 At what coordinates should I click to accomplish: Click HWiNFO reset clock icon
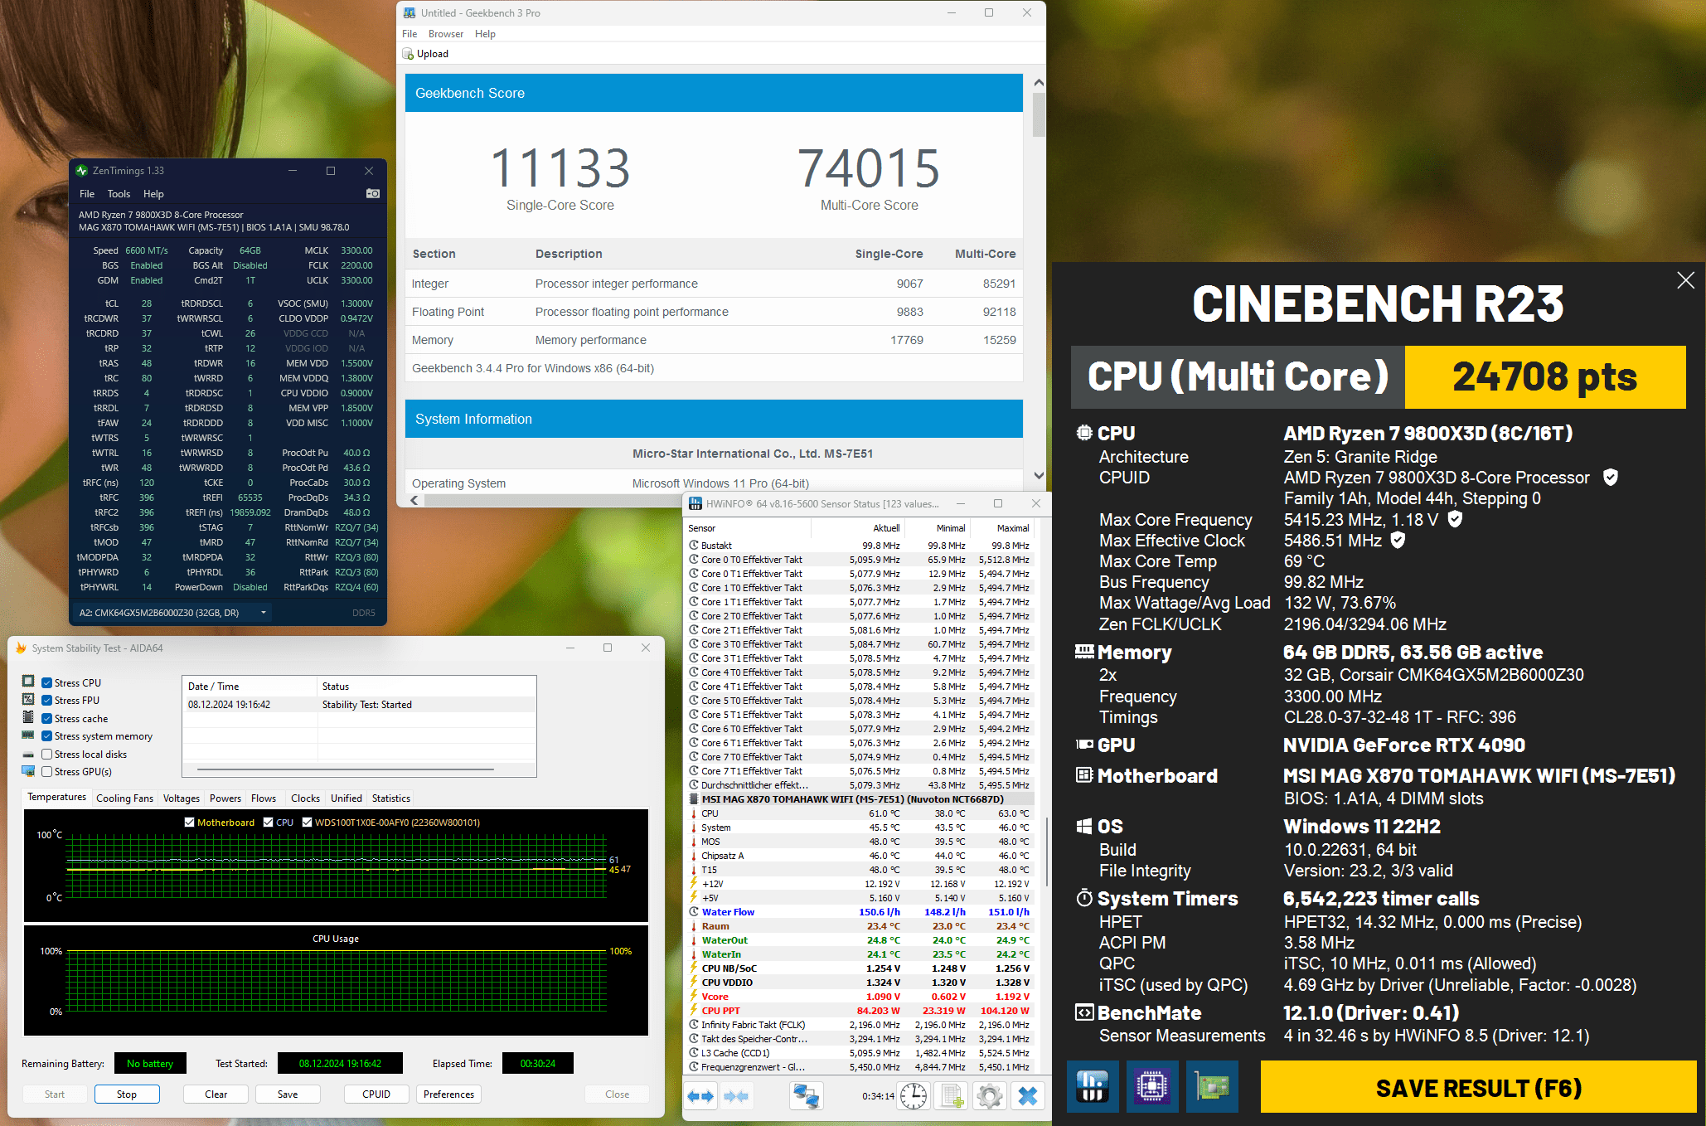click(914, 1096)
